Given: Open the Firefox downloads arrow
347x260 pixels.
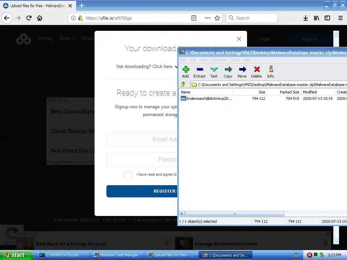Looking at the screenshot, I should [x=306, y=18].
